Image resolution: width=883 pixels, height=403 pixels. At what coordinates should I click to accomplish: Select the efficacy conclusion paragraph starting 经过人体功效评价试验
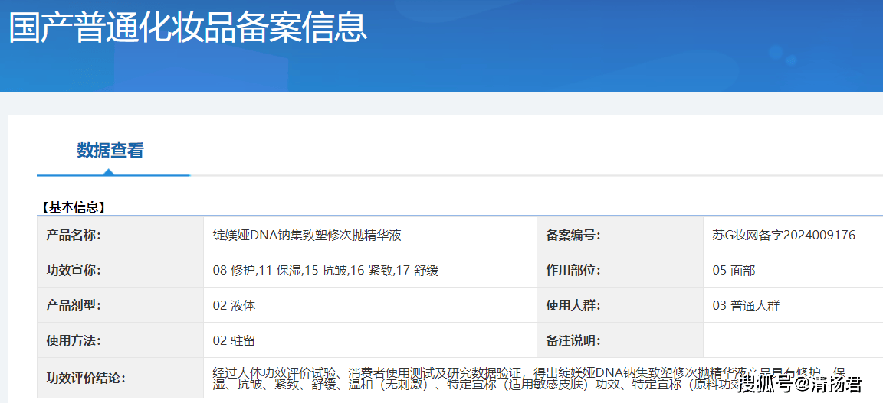[x=530, y=379]
